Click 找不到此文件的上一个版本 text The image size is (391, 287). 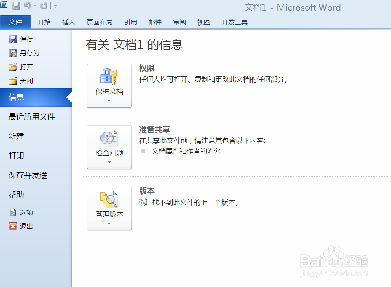coord(196,202)
